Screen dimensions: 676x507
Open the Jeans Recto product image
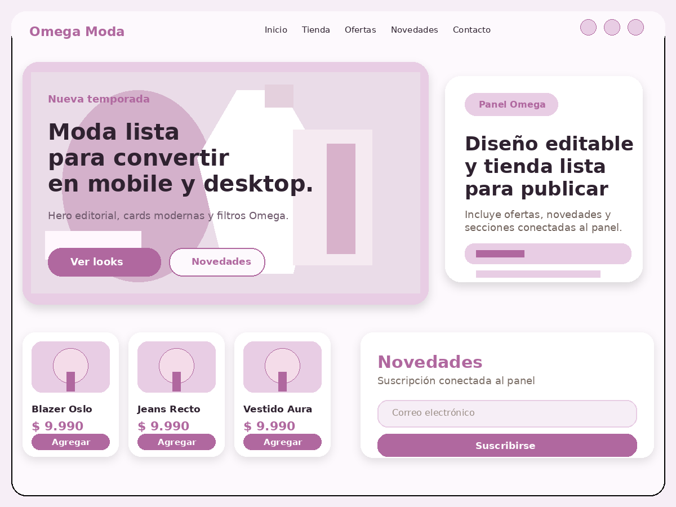point(176,367)
